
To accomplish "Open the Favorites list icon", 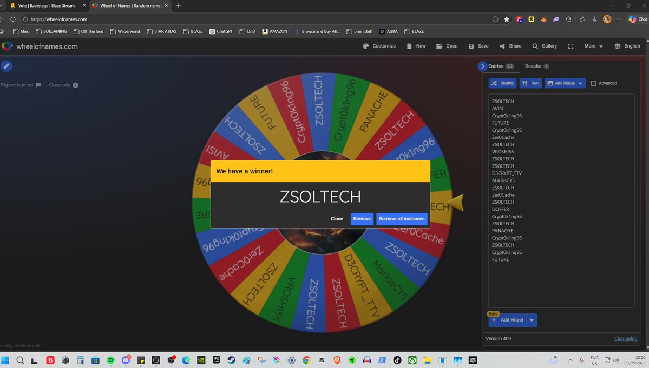I will (582, 19).
